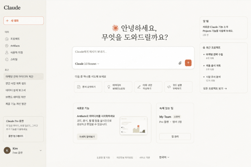Click the My Team name
The width and height of the screenshot is (251, 167).
[165, 117]
